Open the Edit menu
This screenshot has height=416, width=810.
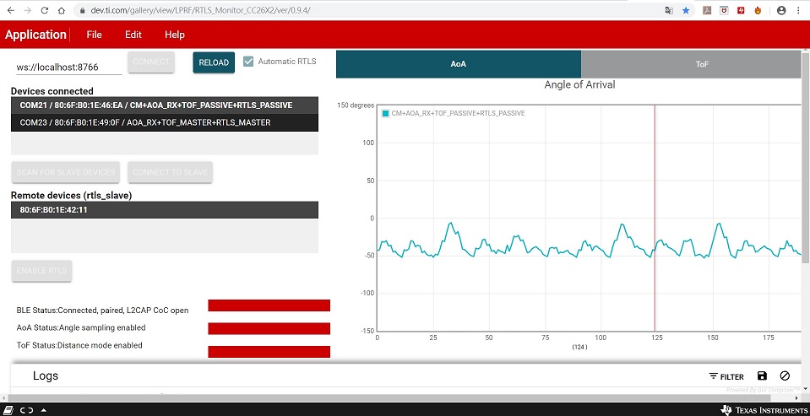pyautogui.click(x=133, y=35)
